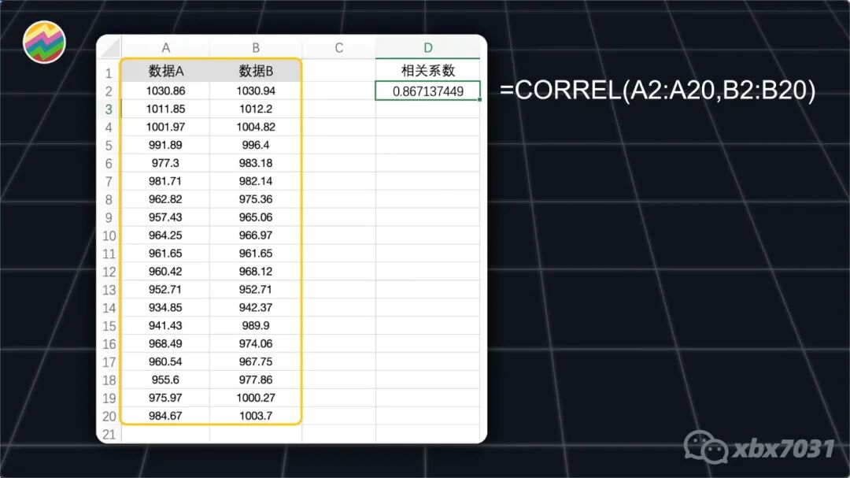Image resolution: width=850 pixels, height=478 pixels.
Task: Click cell with value 1003.7
Action: 256,416
